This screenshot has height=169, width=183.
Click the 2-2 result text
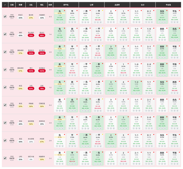click(50, 158)
